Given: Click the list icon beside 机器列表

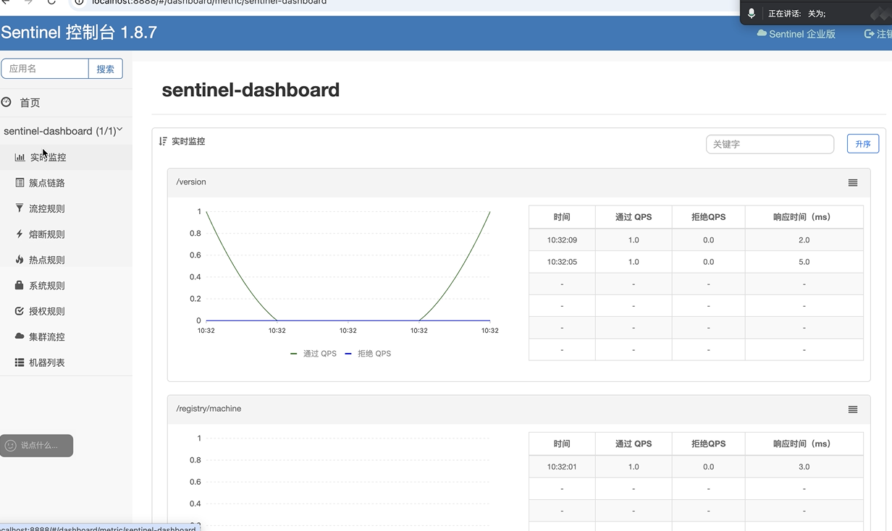Looking at the screenshot, I should [20, 362].
